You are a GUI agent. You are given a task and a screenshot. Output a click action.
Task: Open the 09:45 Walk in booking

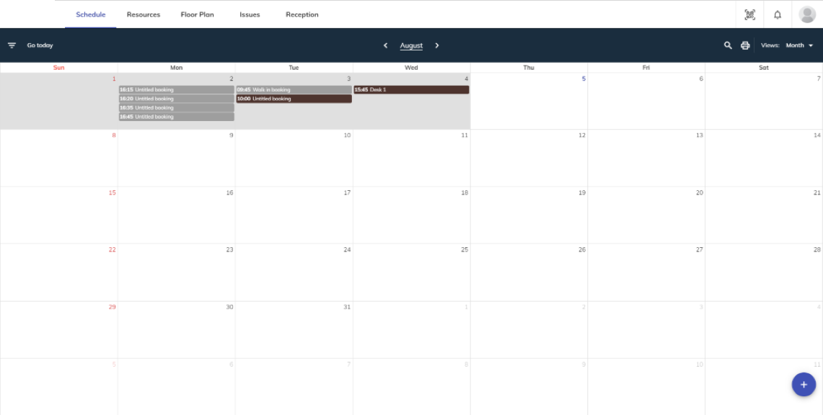[294, 90]
